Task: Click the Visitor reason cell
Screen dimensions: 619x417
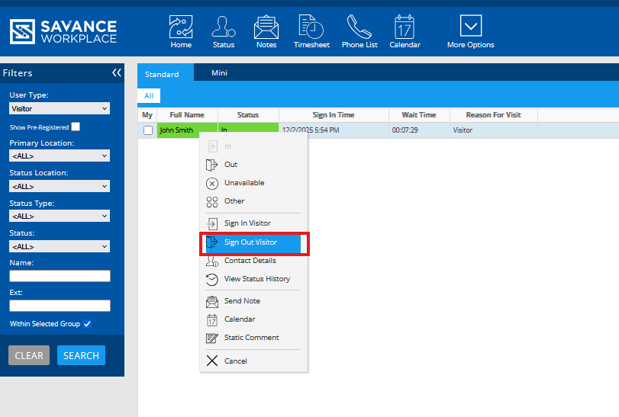Action: coord(494,130)
